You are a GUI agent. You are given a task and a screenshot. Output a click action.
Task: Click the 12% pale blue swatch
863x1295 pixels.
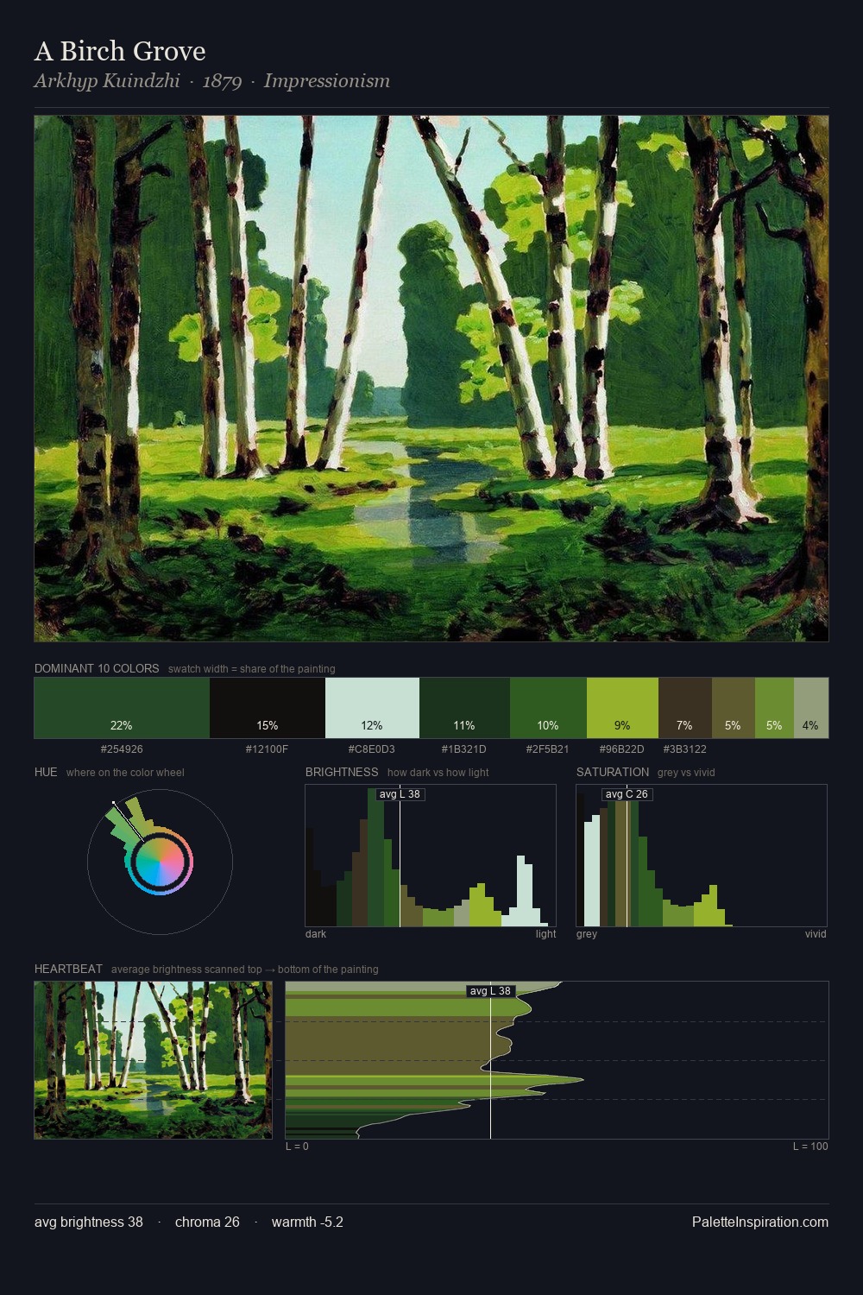[372, 708]
